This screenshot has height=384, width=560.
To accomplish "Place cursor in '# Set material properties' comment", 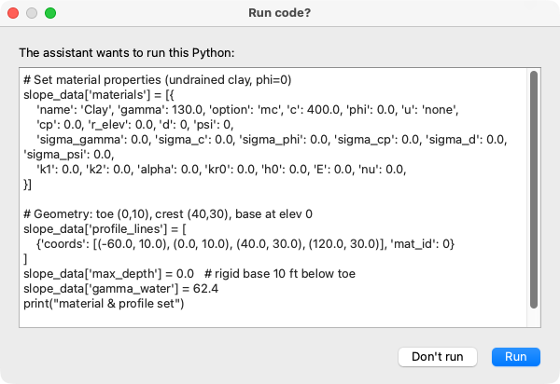I will click(158, 79).
